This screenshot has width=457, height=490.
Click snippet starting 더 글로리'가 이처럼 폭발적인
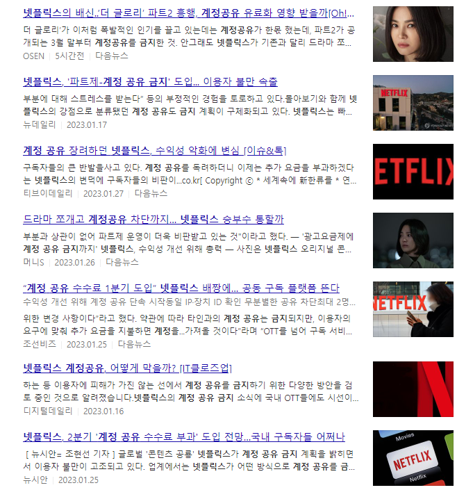coord(190,36)
